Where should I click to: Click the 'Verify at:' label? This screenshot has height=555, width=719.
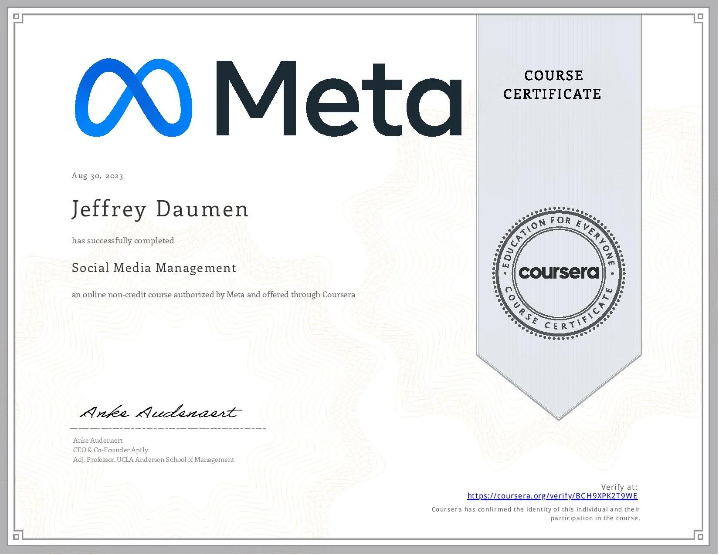(x=619, y=487)
